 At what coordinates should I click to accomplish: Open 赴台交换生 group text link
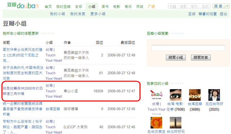[156, 131]
